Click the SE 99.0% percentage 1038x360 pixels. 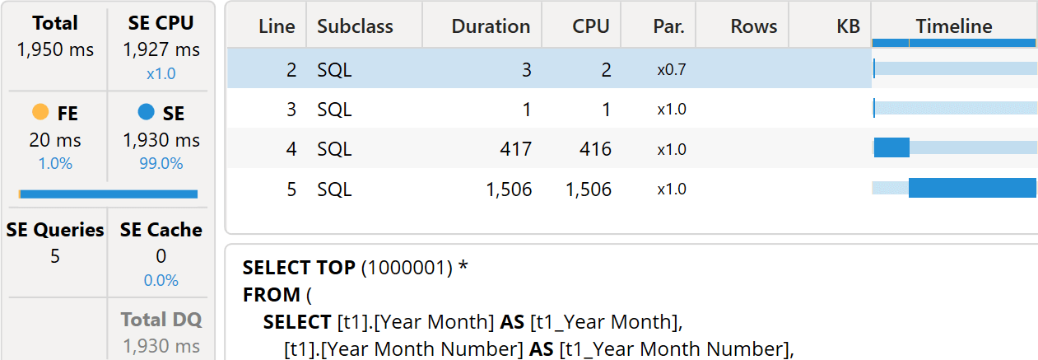coord(161,163)
